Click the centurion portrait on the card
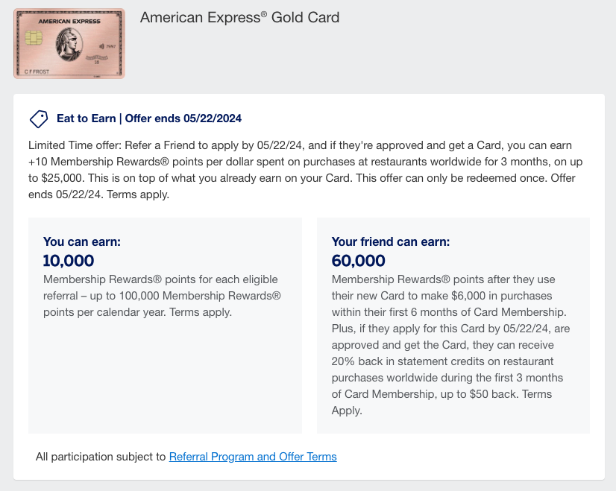The image size is (616, 491). (69, 45)
